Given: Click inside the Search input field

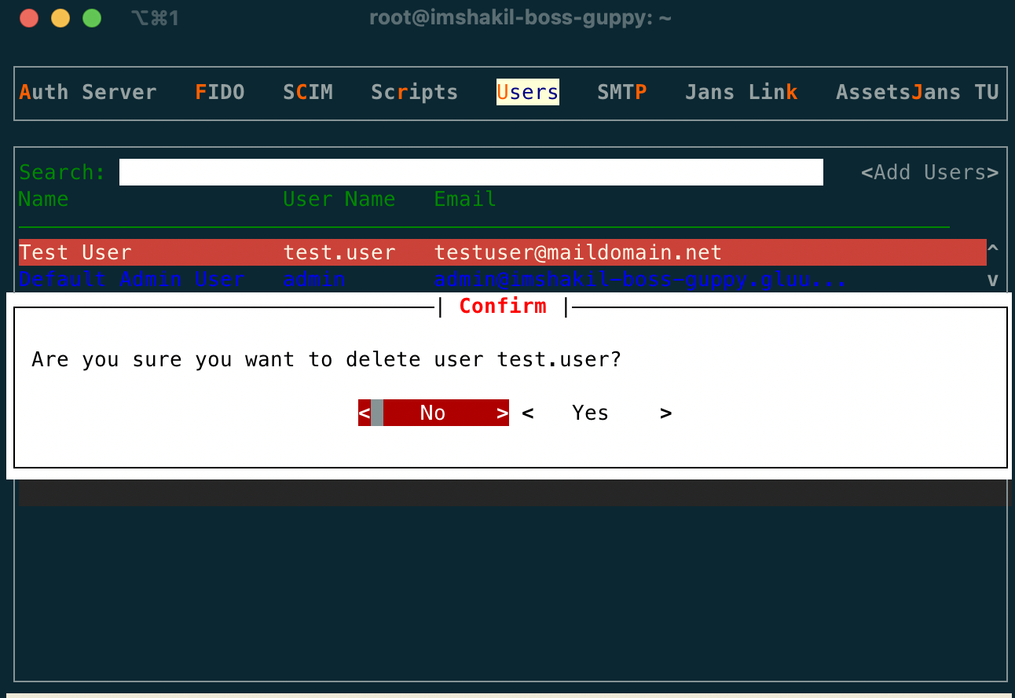Looking at the screenshot, I should point(471,171).
